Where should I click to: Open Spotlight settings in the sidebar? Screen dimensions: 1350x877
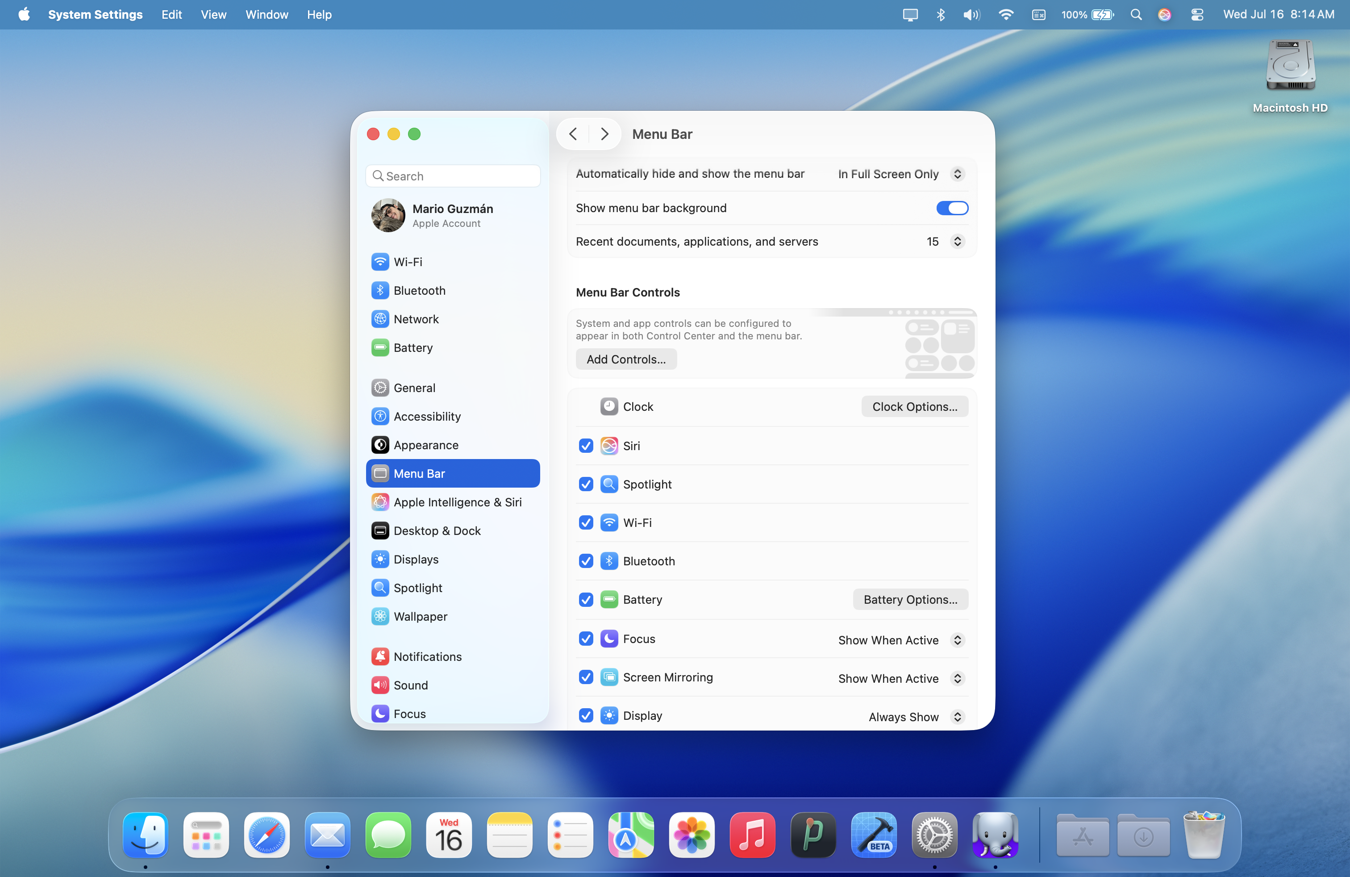453,588
